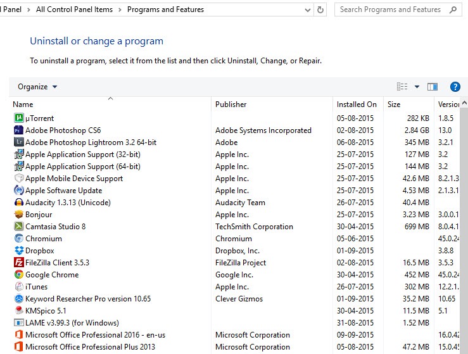Click the scrollbar up arrow

click(x=464, y=103)
